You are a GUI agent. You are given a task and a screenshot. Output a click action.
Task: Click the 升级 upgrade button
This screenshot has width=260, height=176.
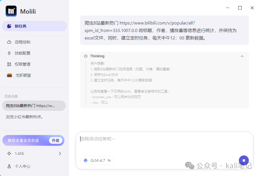56,140
